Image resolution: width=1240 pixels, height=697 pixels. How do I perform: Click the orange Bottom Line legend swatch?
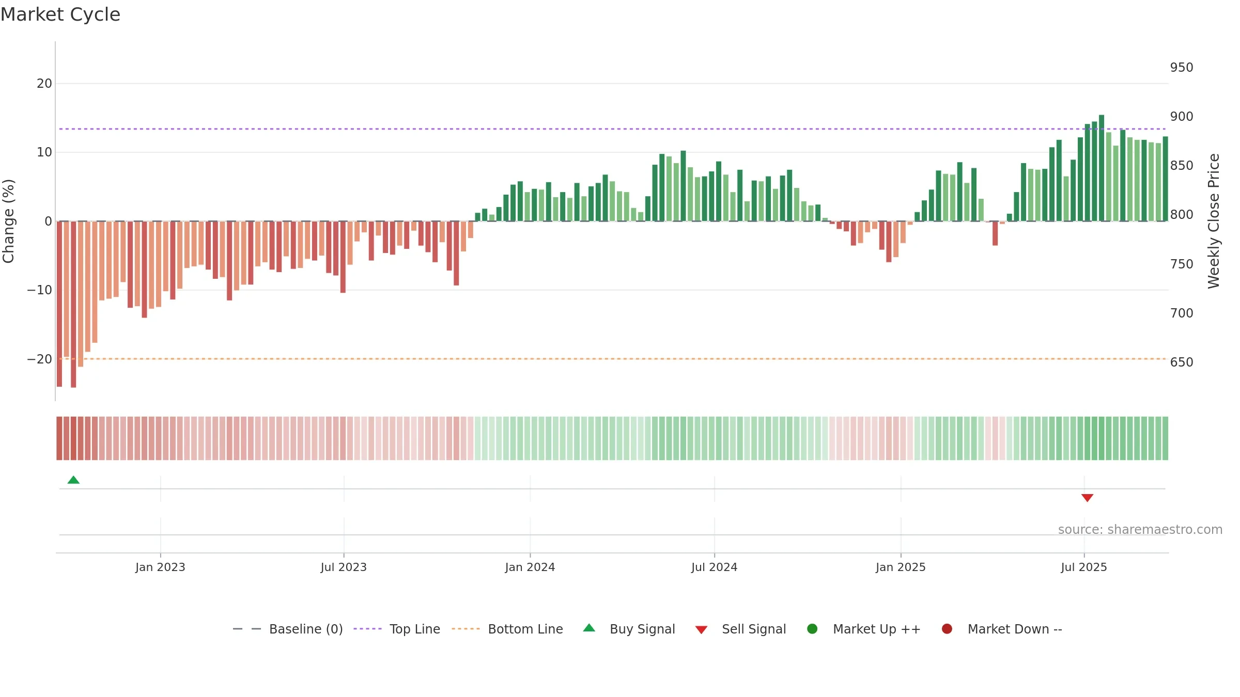point(466,629)
